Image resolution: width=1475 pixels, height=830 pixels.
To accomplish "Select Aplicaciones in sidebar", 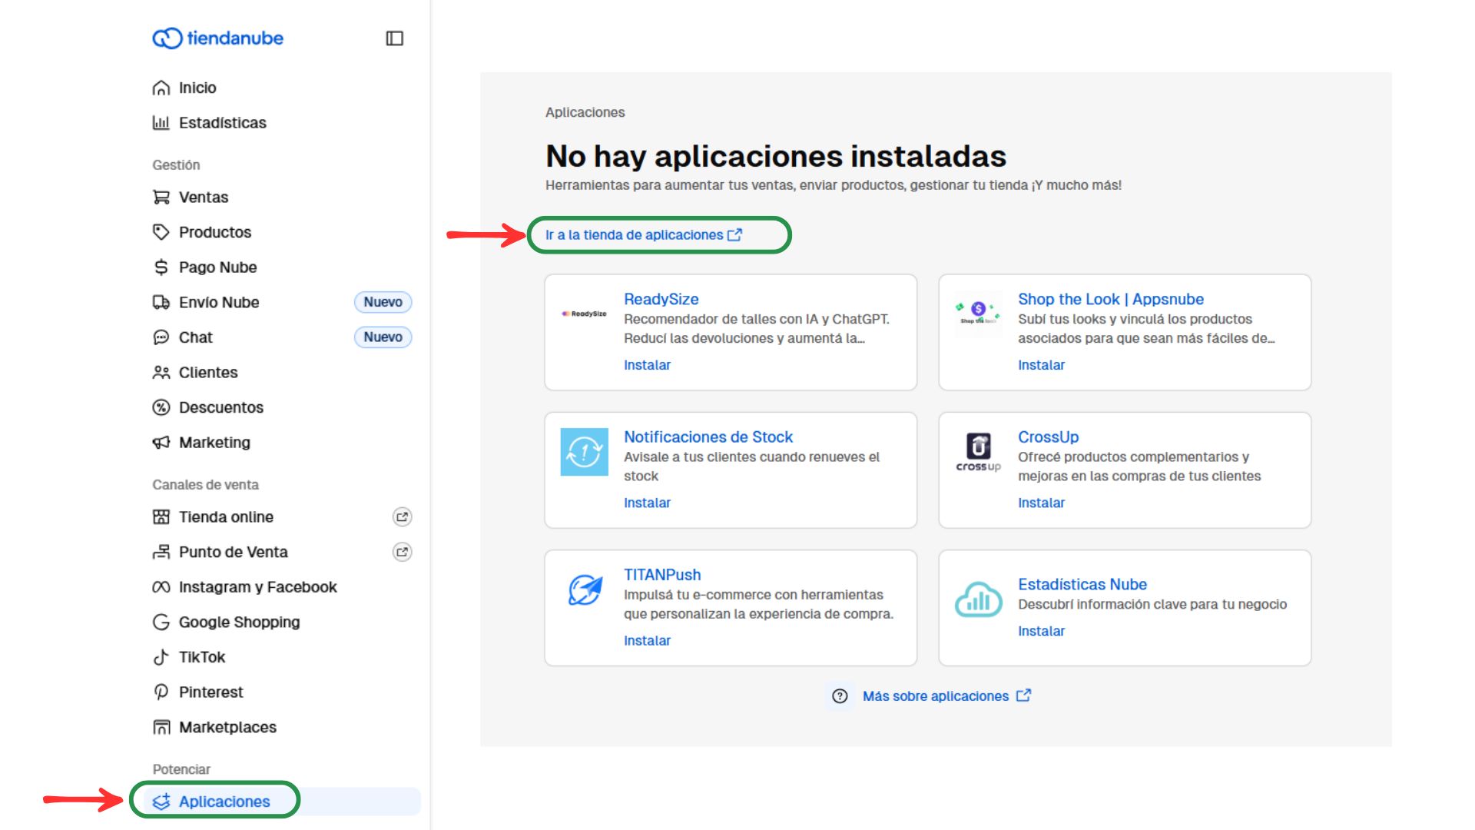I will pyautogui.click(x=224, y=802).
